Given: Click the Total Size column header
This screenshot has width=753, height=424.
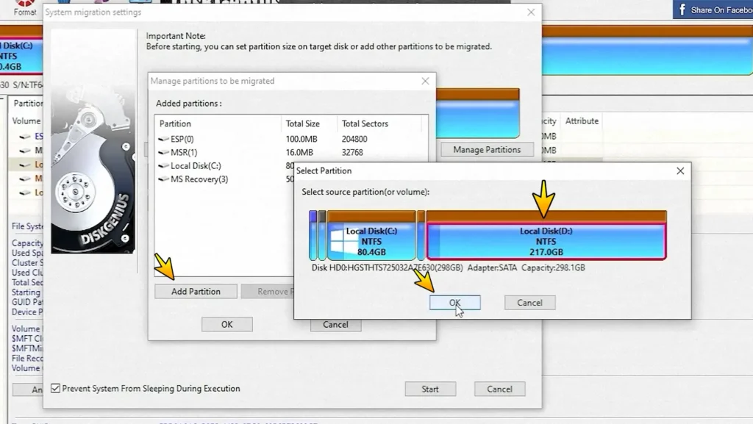Looking at the screenshot, I should (310, 123).
